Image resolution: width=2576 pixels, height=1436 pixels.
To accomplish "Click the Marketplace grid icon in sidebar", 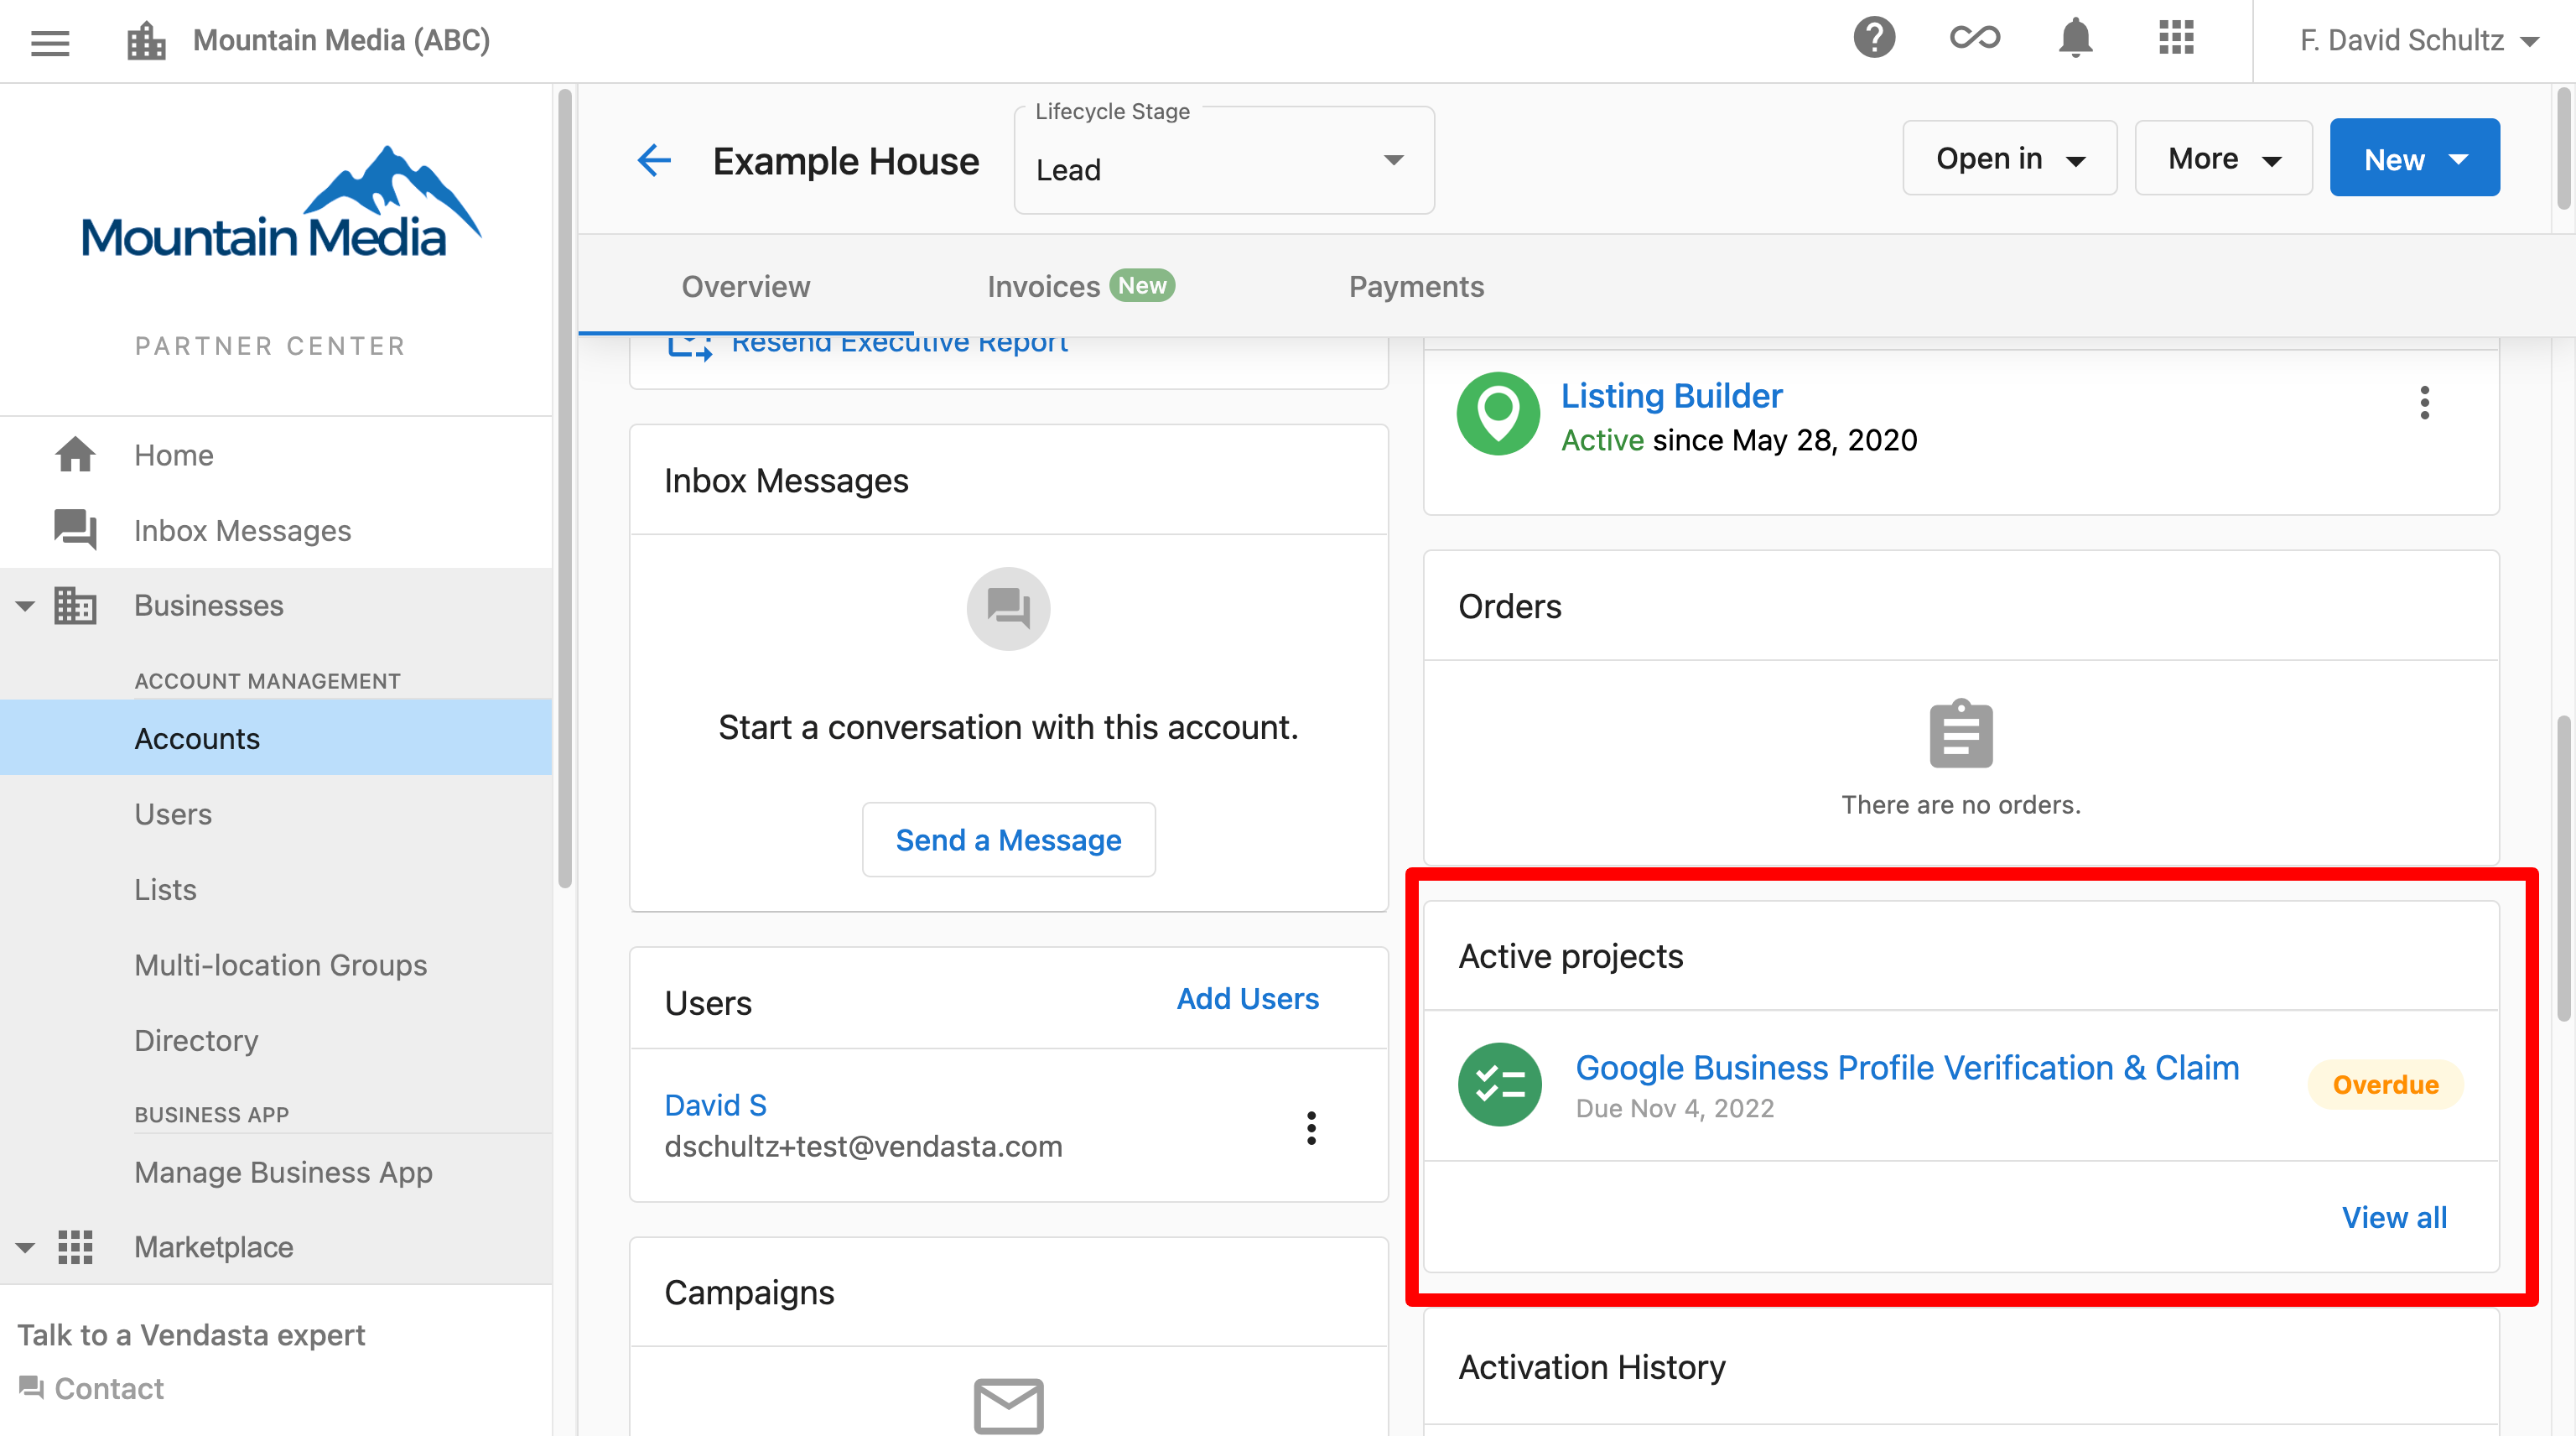I will [75, 1247].
